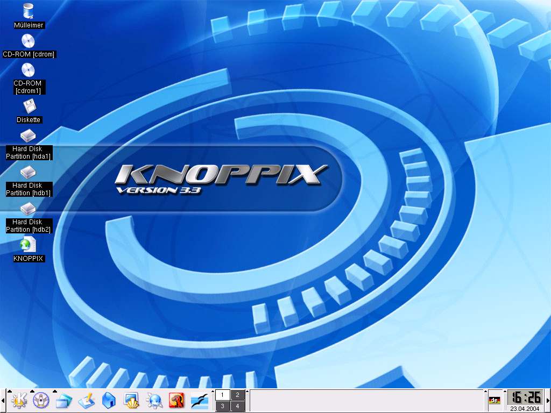Click the empty taskbar window list area
The height and width of the screenshot is (413, 551).
366,401
